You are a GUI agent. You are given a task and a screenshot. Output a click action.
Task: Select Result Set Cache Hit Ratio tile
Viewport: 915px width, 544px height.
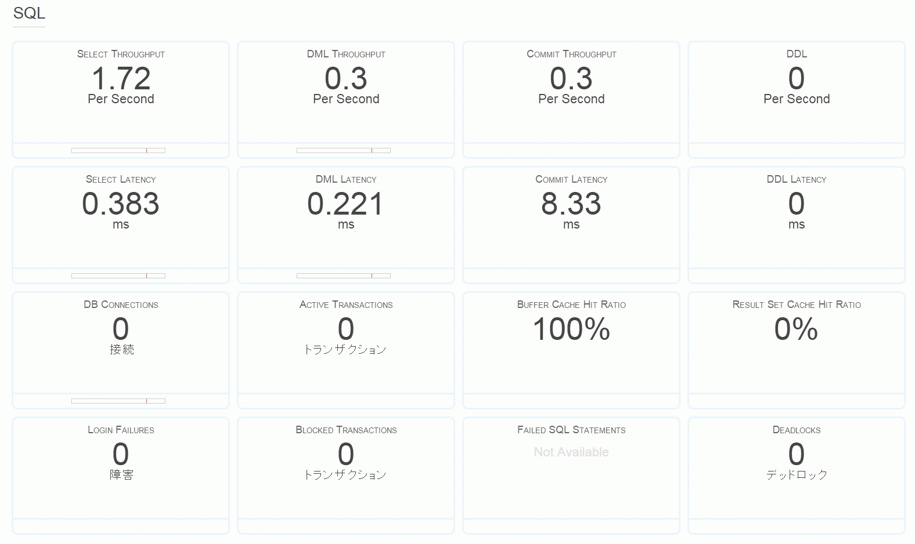(797, 350)
